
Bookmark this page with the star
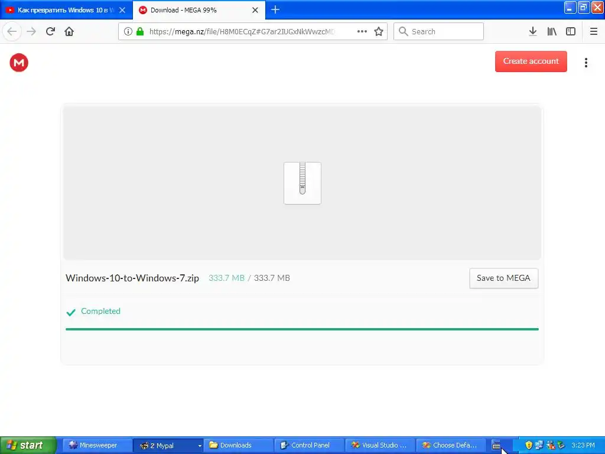(379, 31)
